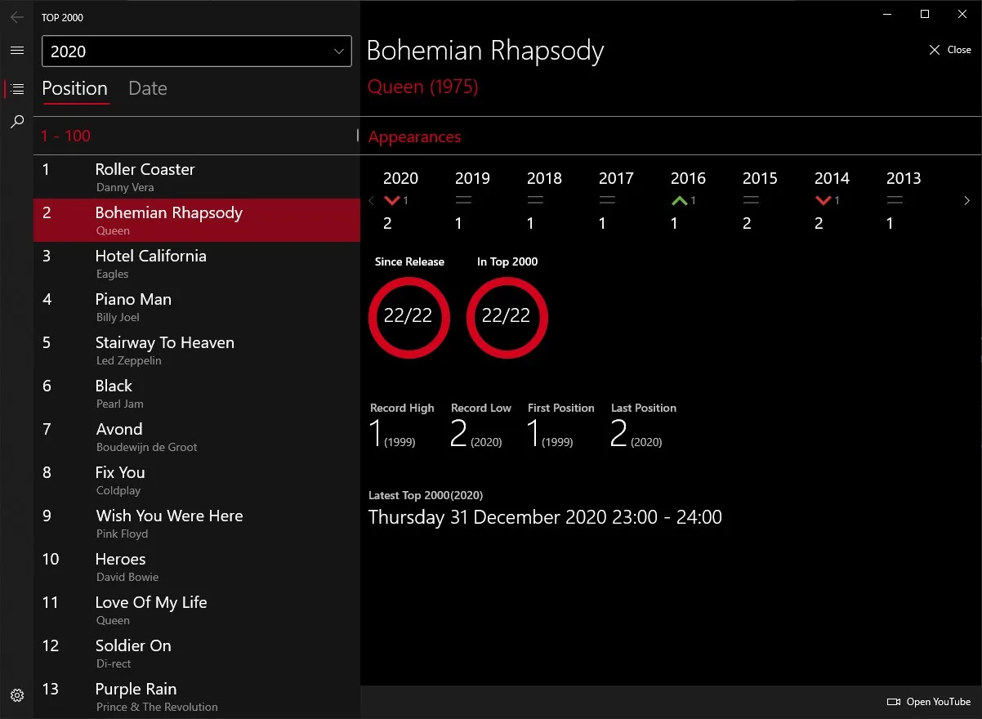Click the 2013 appearance column
Viewport: 982px width, 719px height.
pyautogui.click(x=904, y=200)
